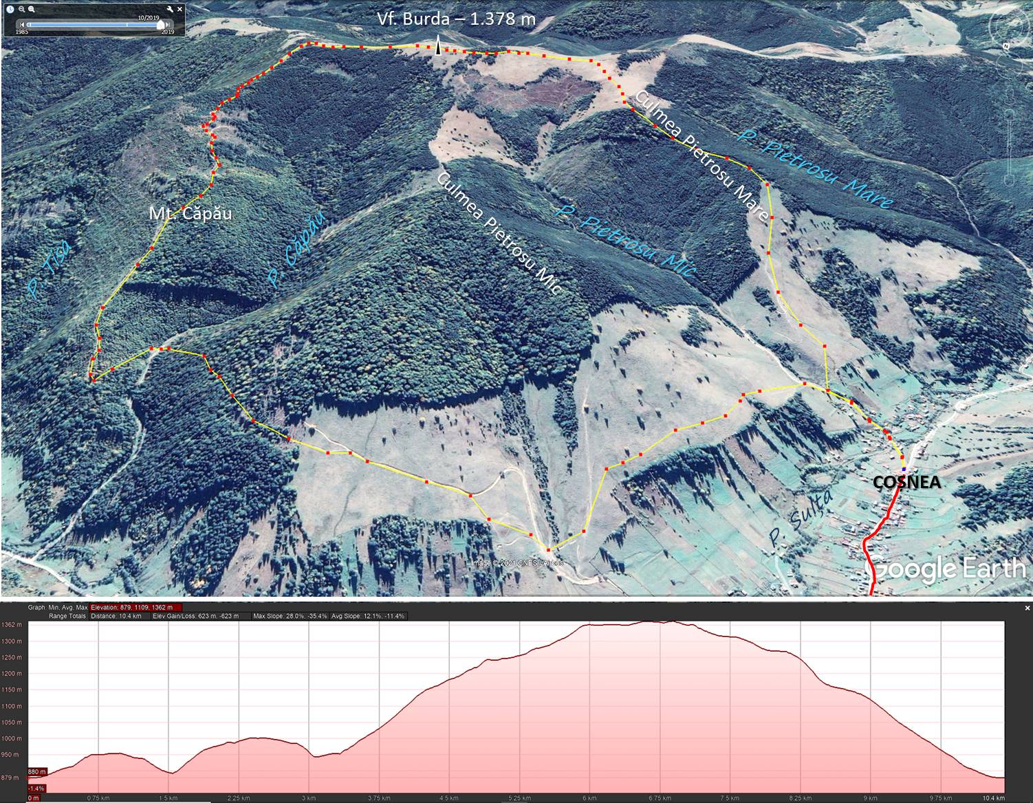Close the historical imagery slider panel

180,10
